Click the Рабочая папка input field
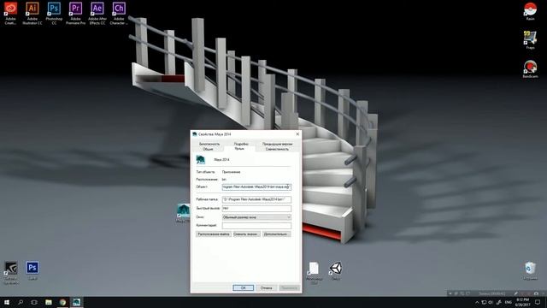Screen dimensions: 547x308 coord(256,199)
